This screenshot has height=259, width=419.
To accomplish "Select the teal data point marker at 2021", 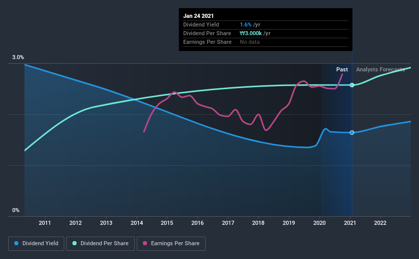I will coord(352,85).
